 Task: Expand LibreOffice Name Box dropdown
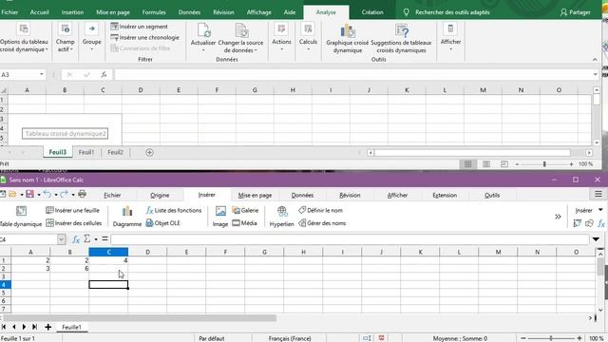(61, 239)
